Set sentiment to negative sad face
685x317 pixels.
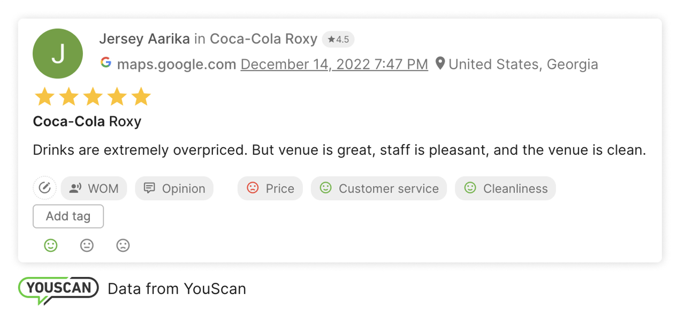123,245
